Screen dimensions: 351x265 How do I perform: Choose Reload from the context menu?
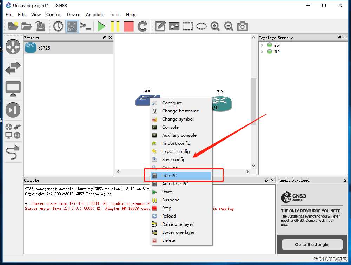tap(181, 216)
